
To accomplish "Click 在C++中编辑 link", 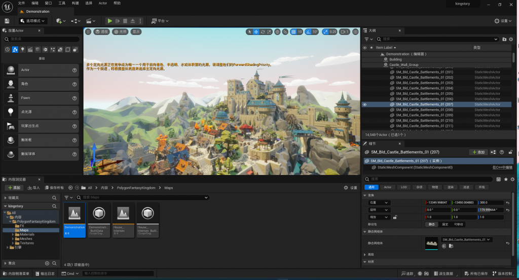I will [502, 167].
